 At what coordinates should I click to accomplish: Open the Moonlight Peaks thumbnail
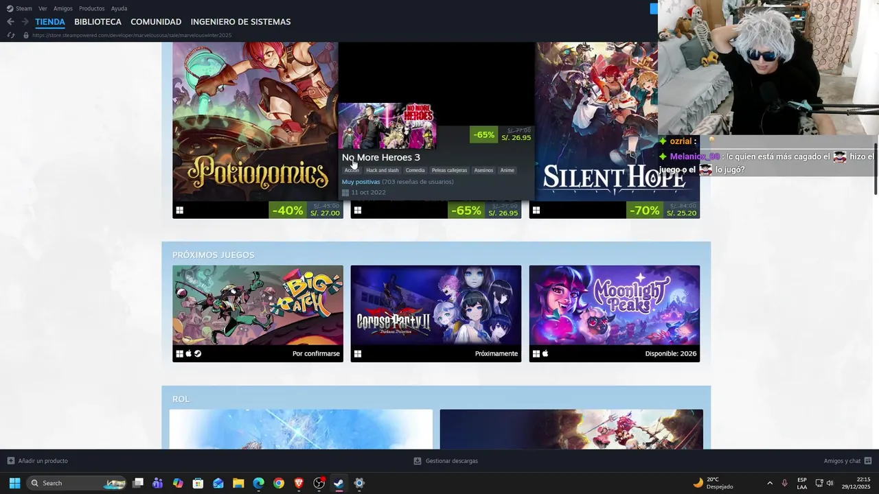coord(615,305)
